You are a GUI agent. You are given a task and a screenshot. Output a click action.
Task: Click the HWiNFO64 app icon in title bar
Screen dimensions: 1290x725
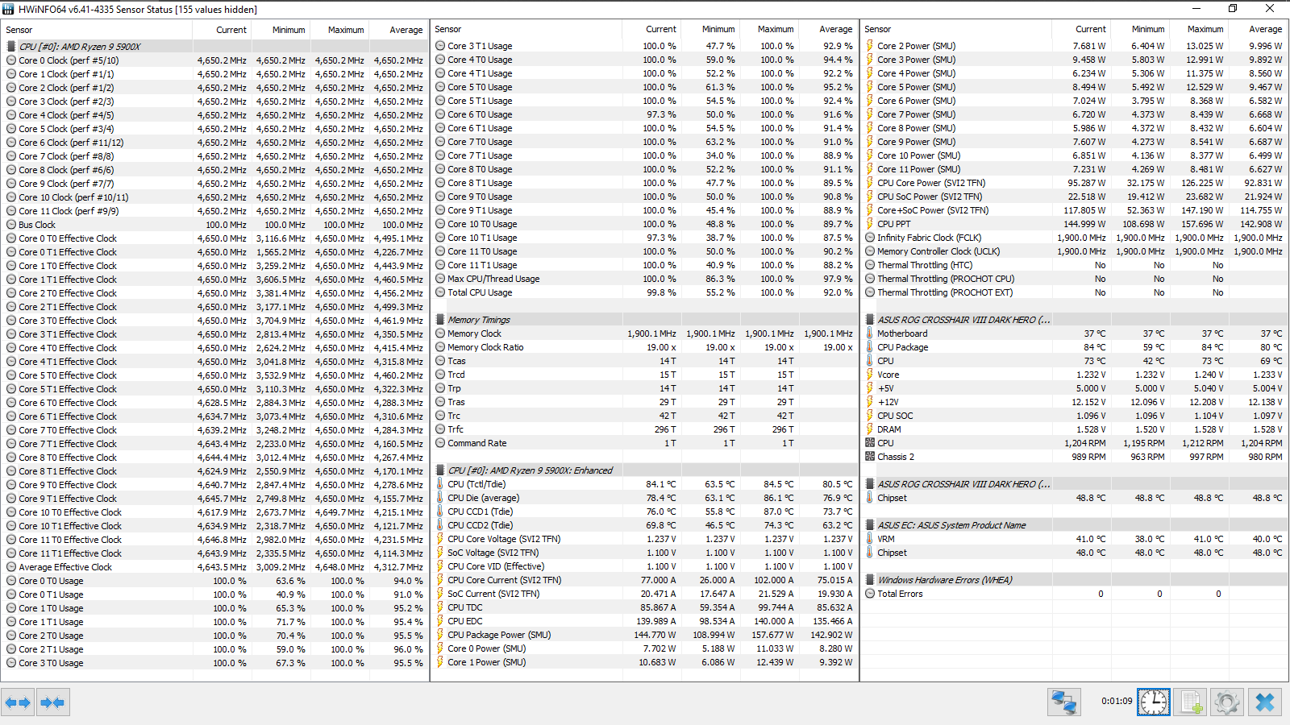tap(9, 9)
